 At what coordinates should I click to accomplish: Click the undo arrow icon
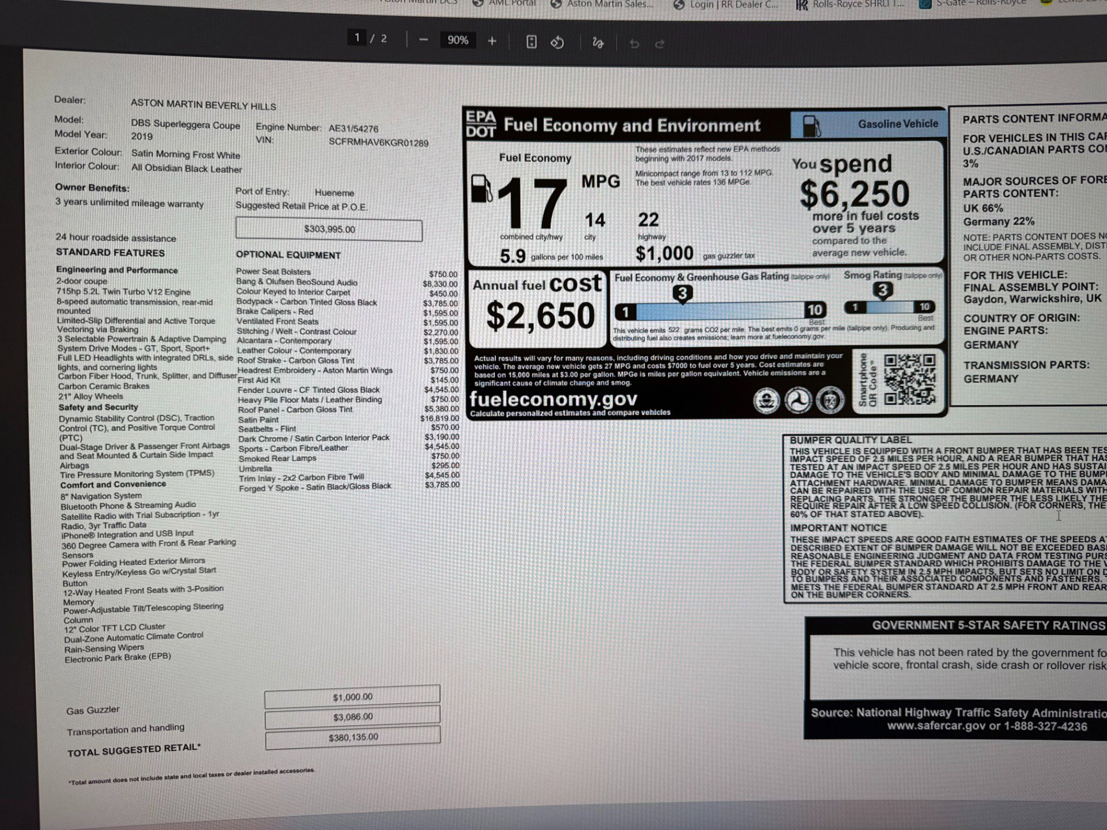click(634, 44)
